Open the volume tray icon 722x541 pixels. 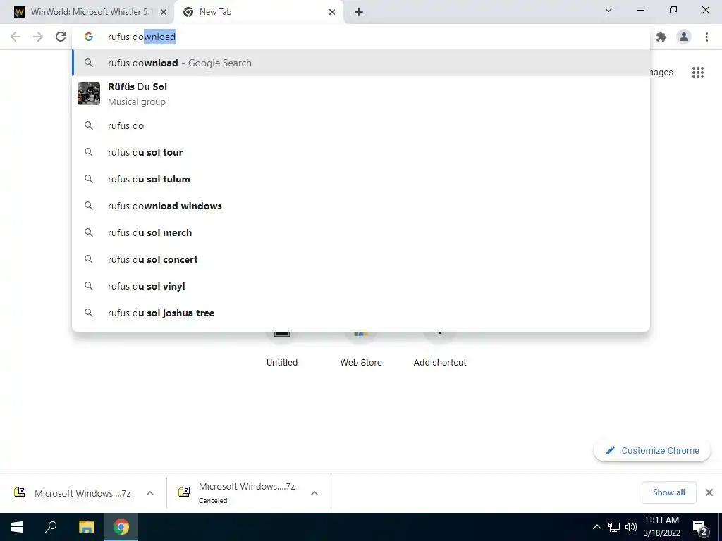pos(630,527)
